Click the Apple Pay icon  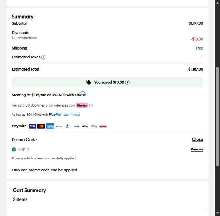(x=85, y=126)
